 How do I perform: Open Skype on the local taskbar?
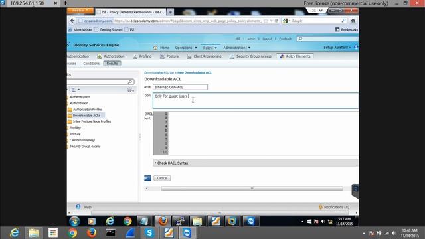(x=149, y=233)
